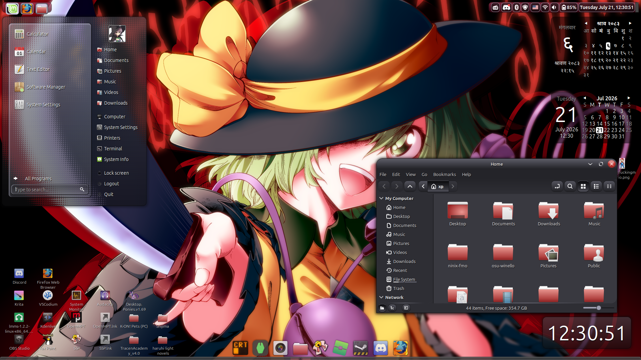The height and width of the screenshot is (360, 641).
Task: Launch Firefox from the top panel
Action: [27, 8]
